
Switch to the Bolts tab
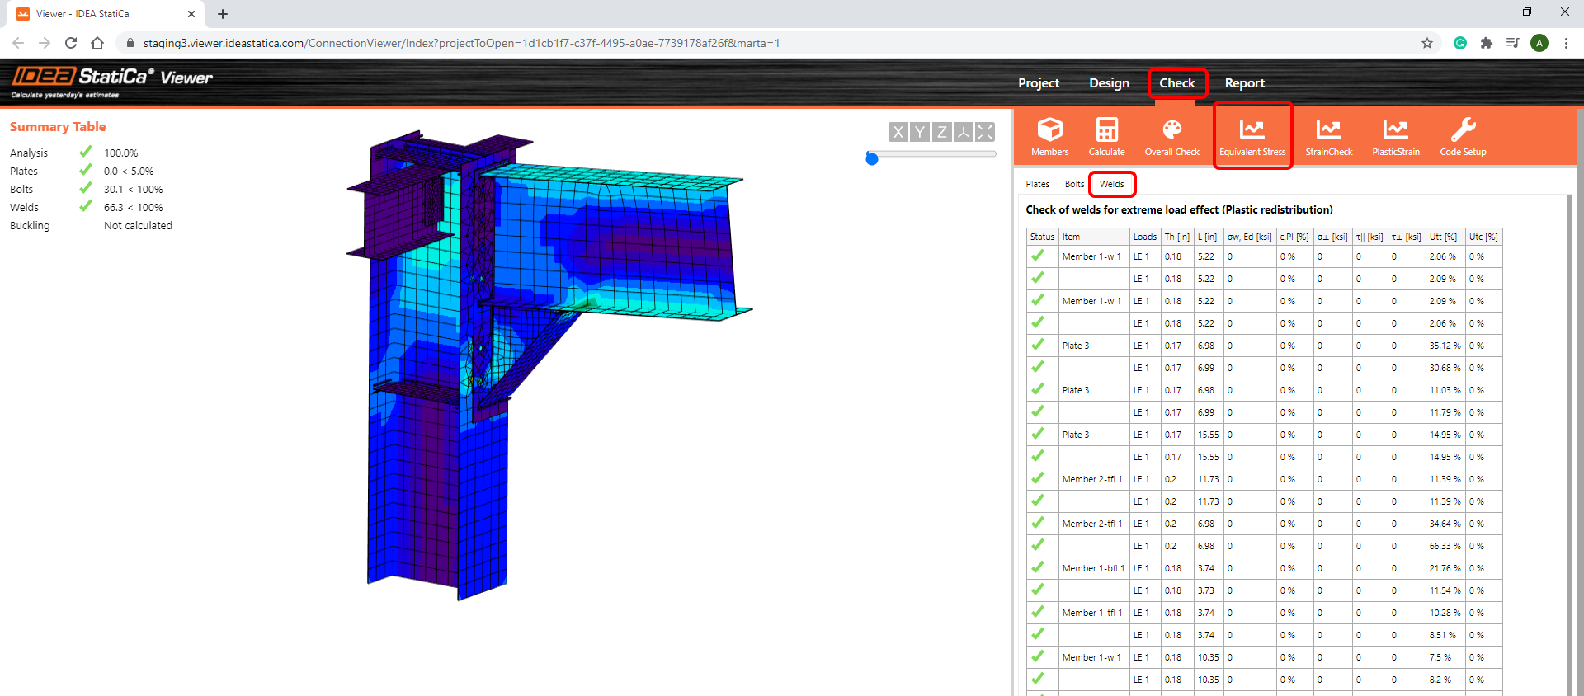(x=1074, y=184)
